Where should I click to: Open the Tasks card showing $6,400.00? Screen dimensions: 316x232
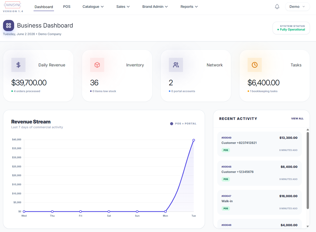click(275, 76)
